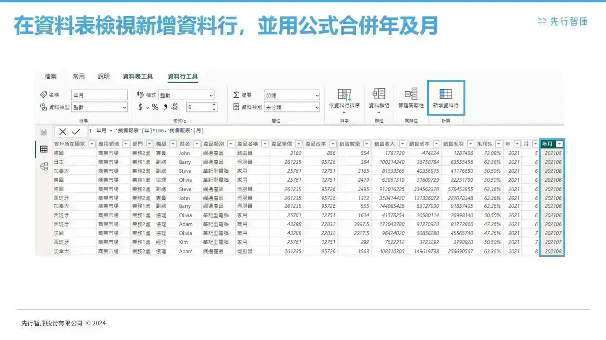Toggle the thousands separator comma icon
This screenshot has height=340, width=606.
165,107
